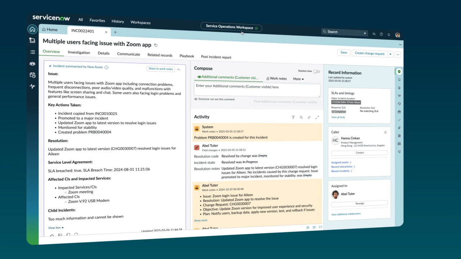Viewport: 461px width, 259px height.
Task: Open the Post incident report tab
Action: (216, 57)
